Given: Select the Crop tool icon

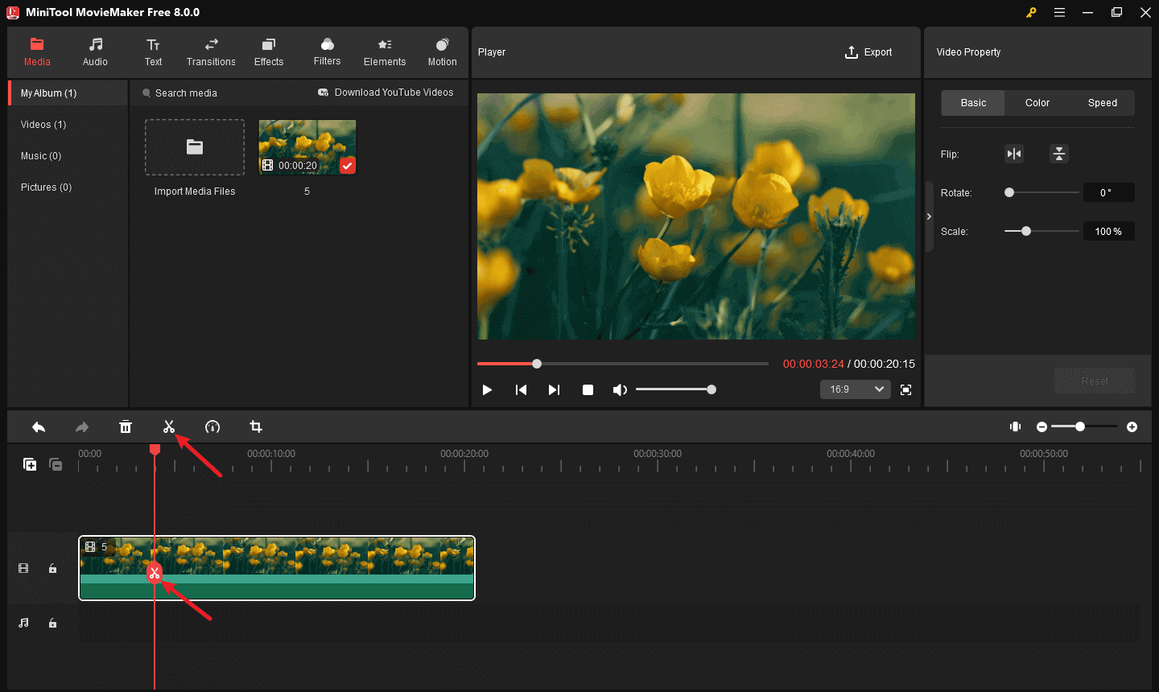Looking at the screenshot, I should [256, 427].
